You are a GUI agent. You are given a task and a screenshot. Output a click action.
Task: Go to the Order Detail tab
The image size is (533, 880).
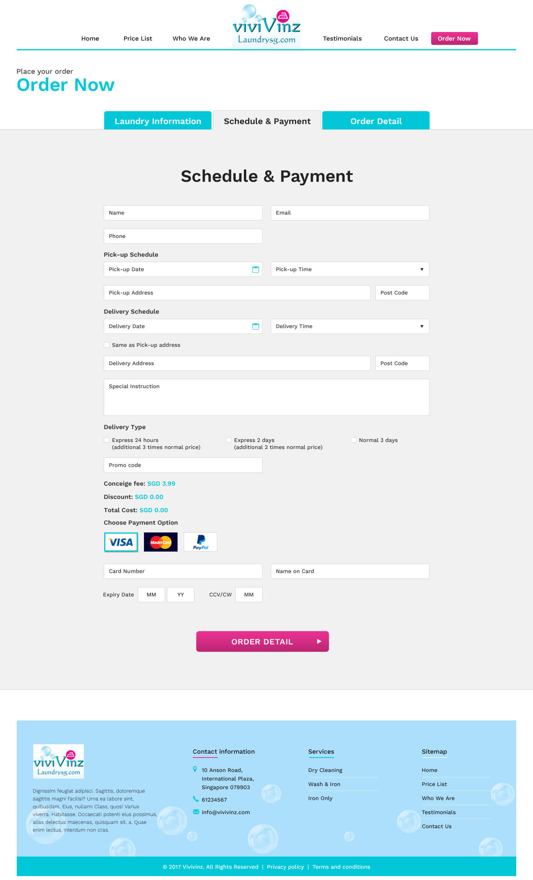(376, 121)
